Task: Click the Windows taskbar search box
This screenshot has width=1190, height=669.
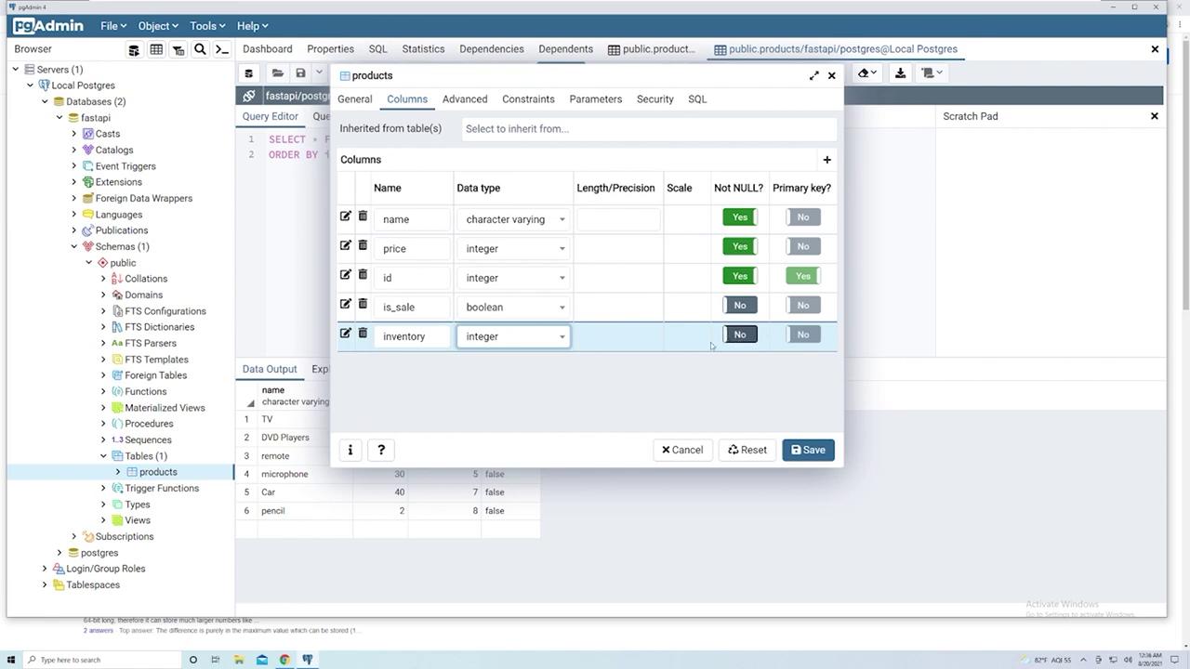Action: (x=102, y=660)
